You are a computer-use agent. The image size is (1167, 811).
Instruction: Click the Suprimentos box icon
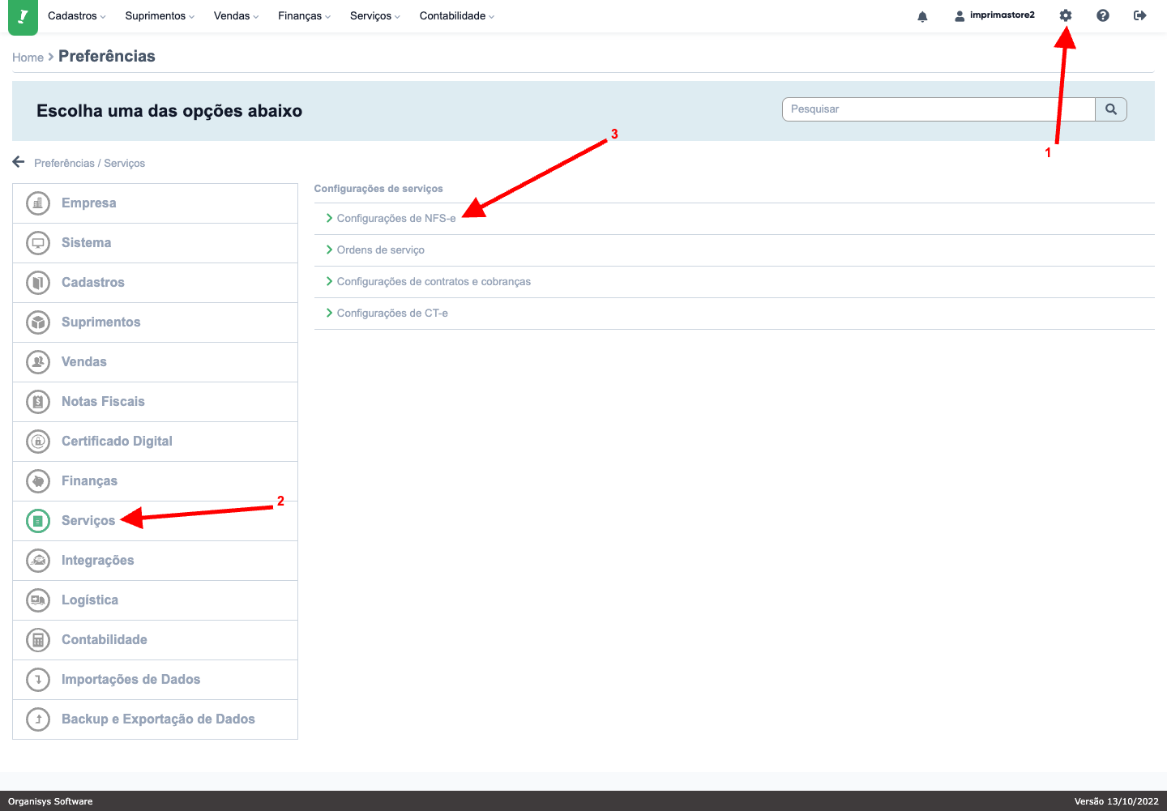tap(38, 322)
